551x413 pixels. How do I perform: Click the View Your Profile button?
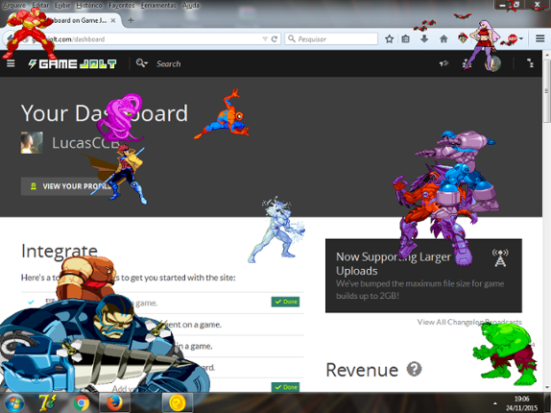69,186
